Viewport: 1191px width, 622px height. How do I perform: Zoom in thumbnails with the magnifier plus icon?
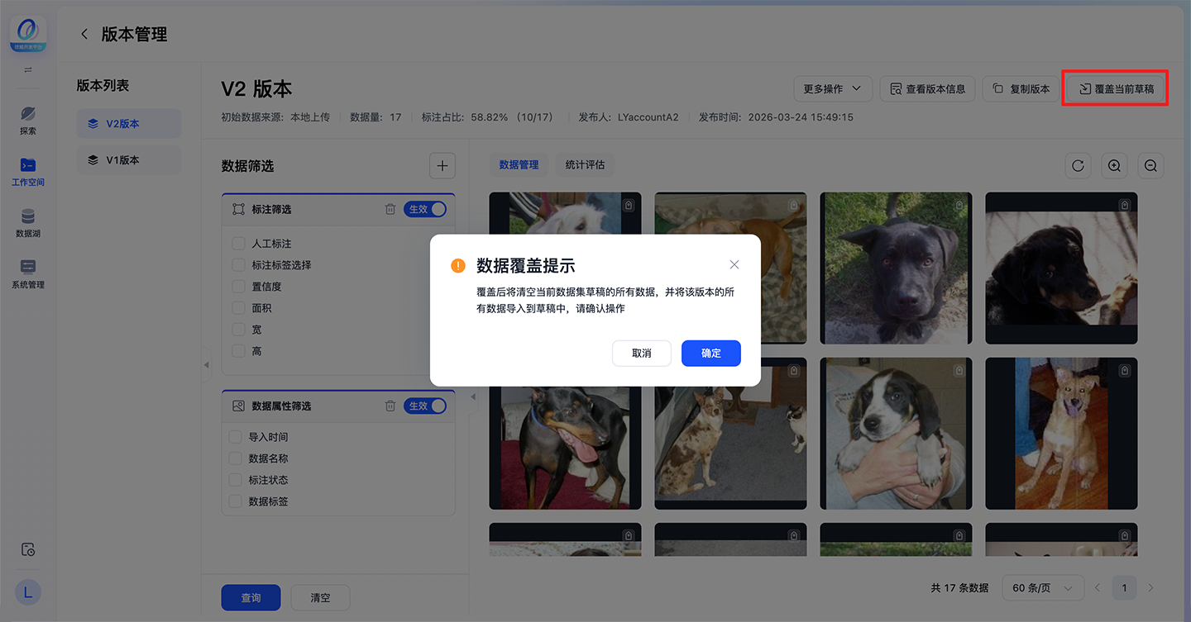click(x=1114, y=166)
